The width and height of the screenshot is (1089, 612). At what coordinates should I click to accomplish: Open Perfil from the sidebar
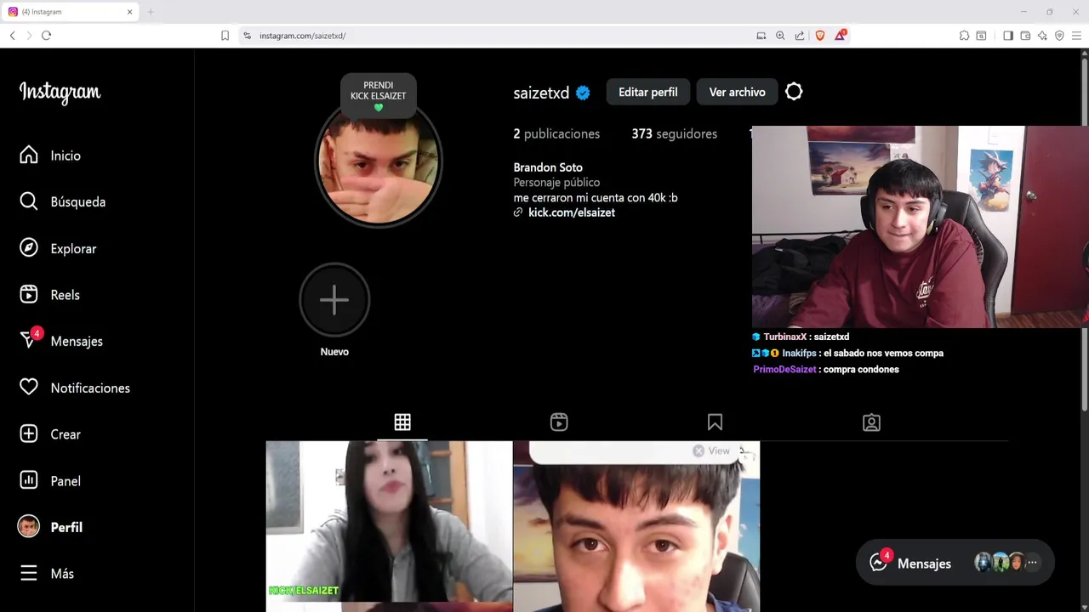click(50, 527)
